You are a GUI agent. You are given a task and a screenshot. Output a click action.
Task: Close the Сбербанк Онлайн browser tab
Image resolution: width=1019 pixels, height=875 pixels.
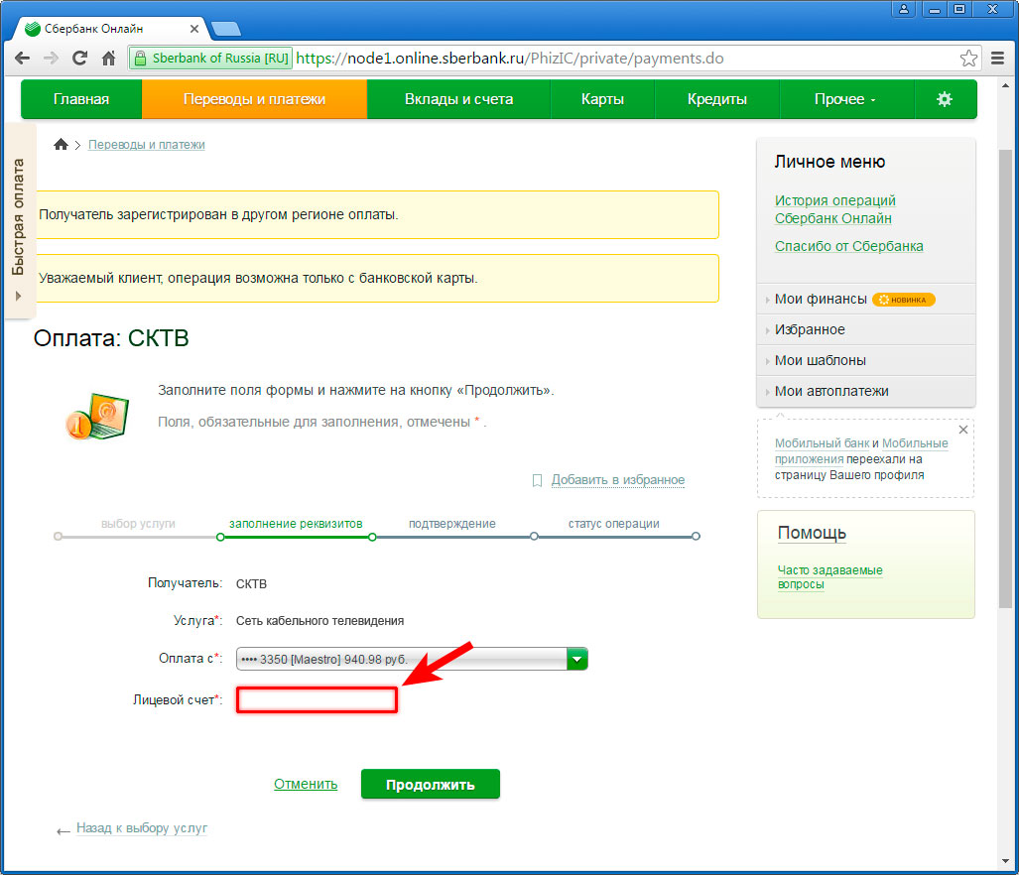click(194, 29)
